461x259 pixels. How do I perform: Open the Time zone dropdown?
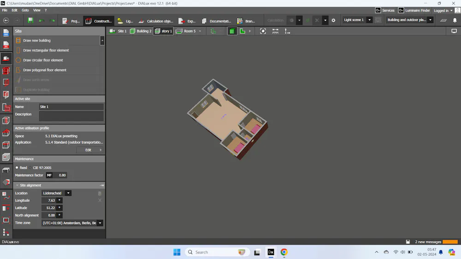pyautogui.click(x=100, y=223)
